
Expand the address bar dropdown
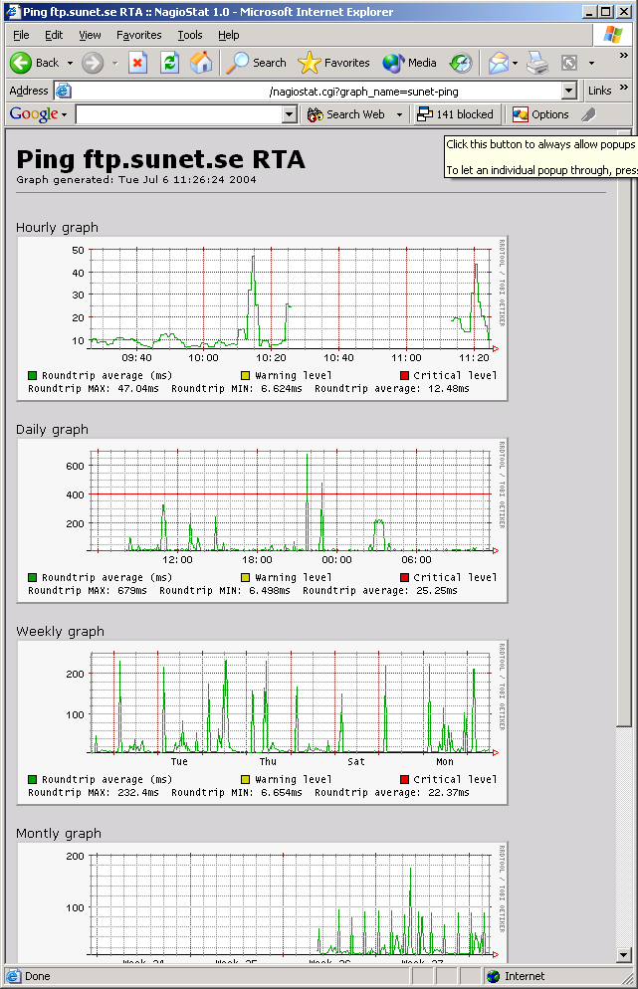569,91
